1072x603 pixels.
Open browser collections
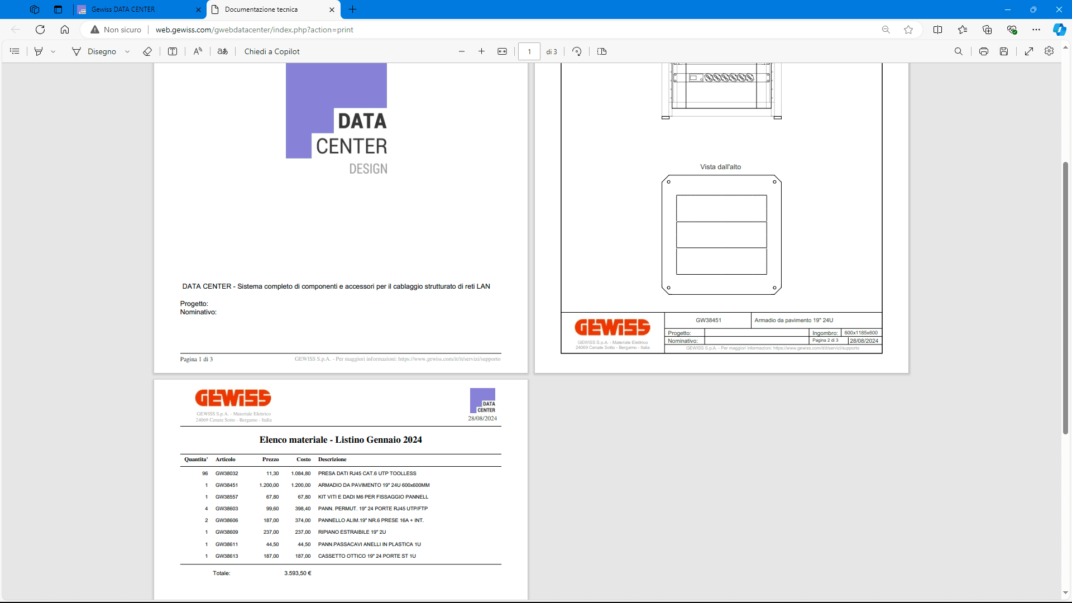[987, 30]
